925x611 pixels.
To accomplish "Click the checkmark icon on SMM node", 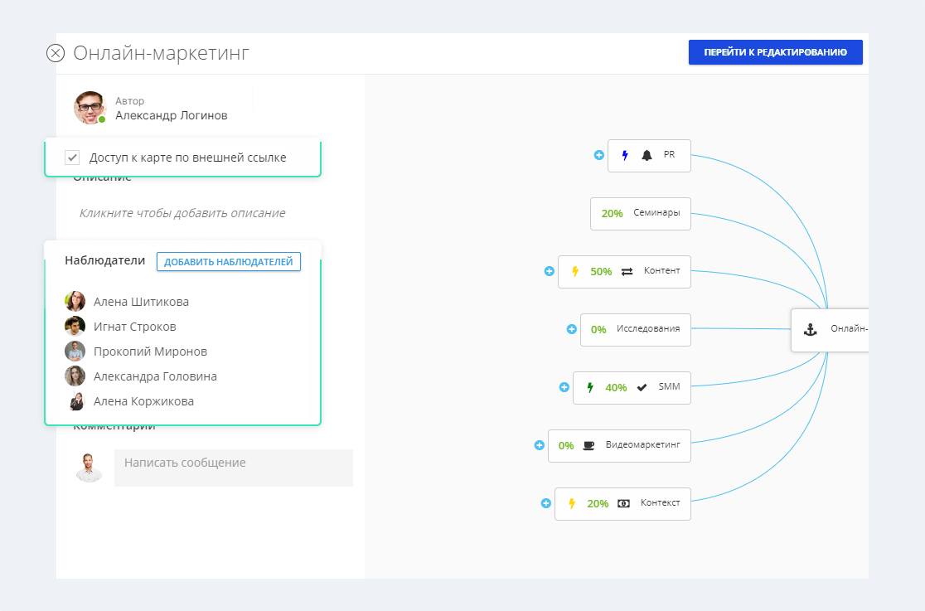I will click(642, 387).
